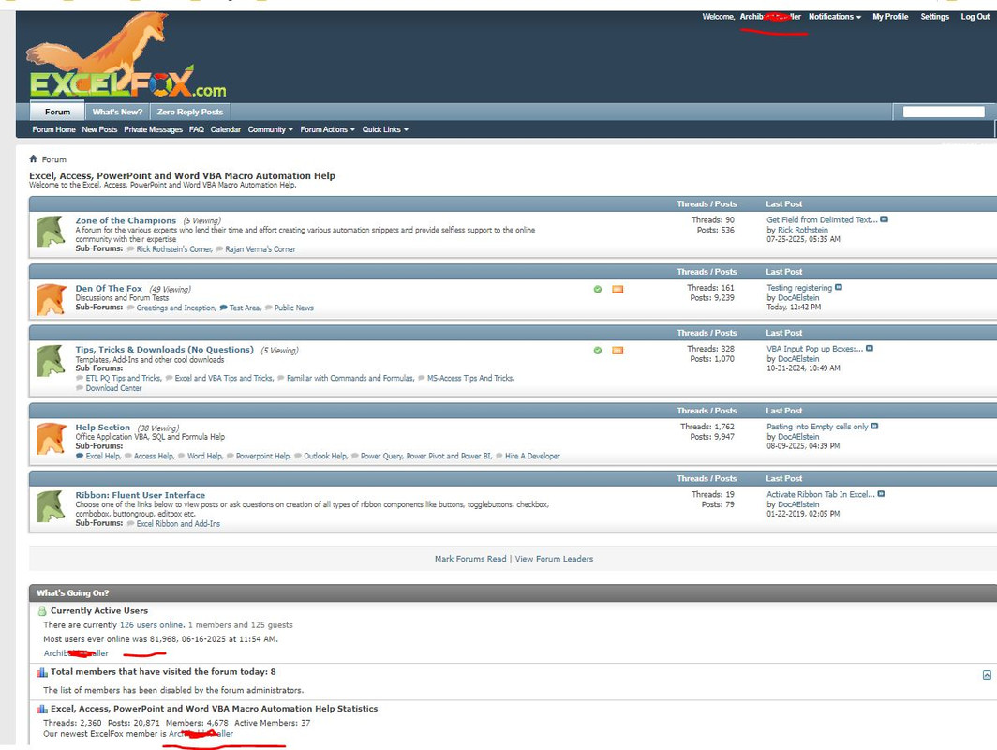The width and height of the screenshot is (997, 750).
Task: Open Settings in the top bar
Action: click(x=935, y=17)
